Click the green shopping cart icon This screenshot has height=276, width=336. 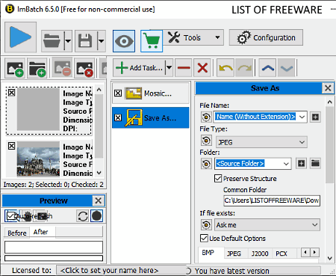(152, 41)
